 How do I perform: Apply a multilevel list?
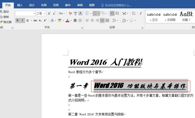coord(103,13)
